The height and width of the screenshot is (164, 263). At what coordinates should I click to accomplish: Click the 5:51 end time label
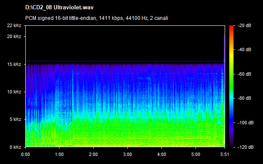225,154
